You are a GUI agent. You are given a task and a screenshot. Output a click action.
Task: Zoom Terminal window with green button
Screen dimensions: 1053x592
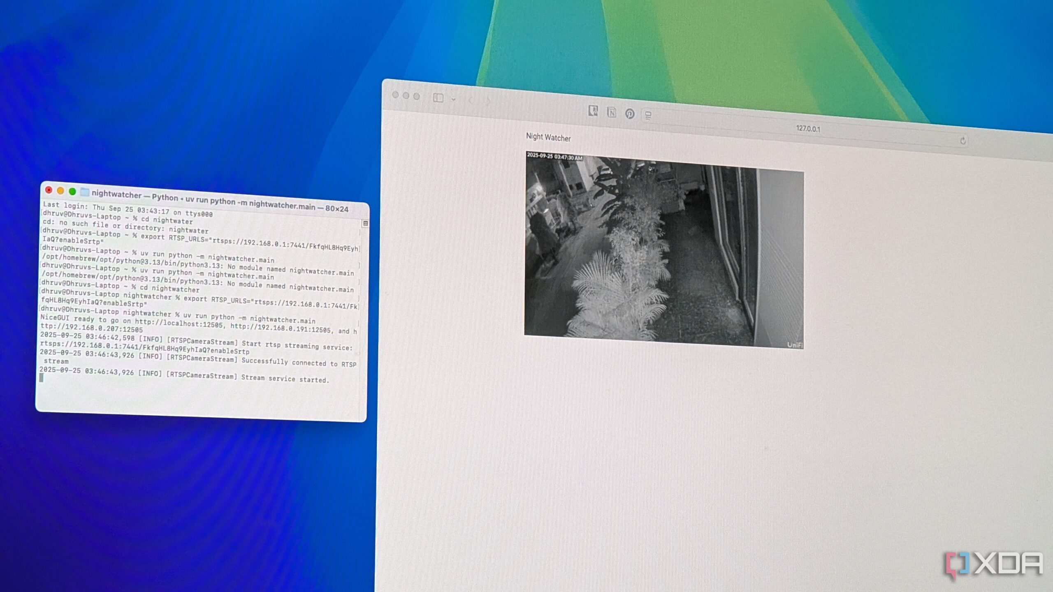(x=72, y=192)
